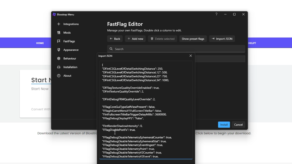Click the Cancel button

tap(238, 125)
